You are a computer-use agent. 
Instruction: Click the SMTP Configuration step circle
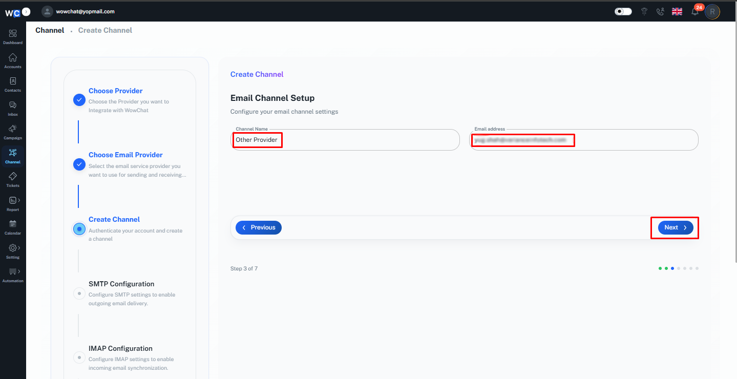coord(79,293)
